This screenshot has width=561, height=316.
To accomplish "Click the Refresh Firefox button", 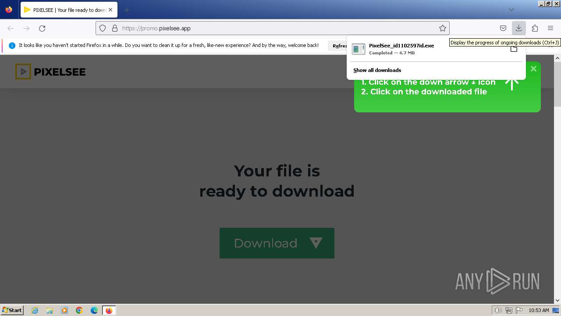I will (x=337, y=46).
